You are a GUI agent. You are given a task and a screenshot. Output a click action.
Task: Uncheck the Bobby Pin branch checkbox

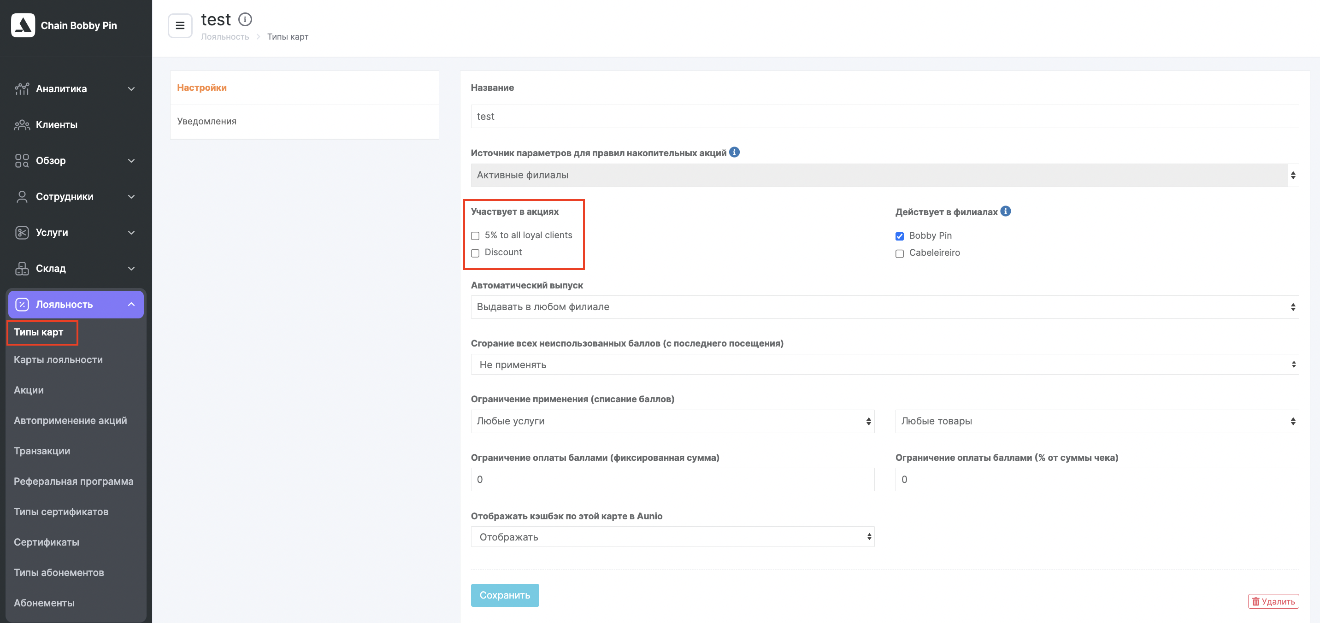click(x=899, y=236)
